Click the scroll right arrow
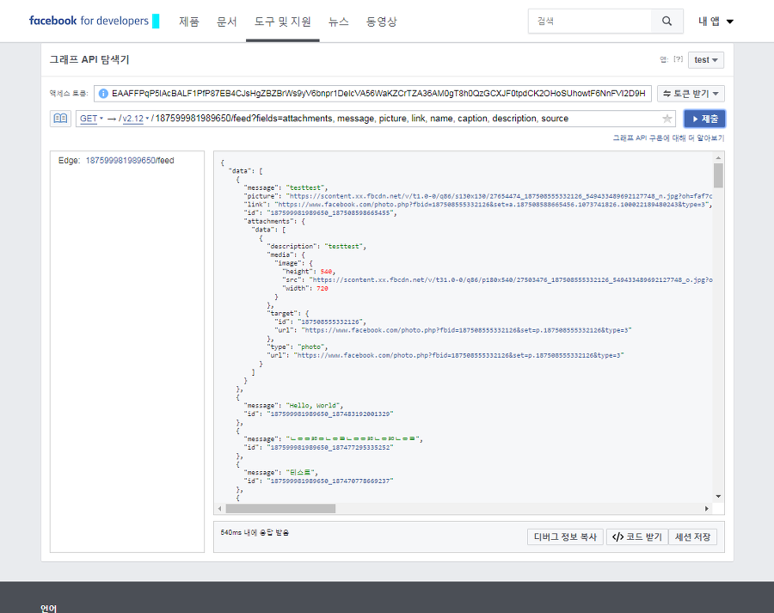The width and height of the screenshot is (774, 613). tap(707, 508)
